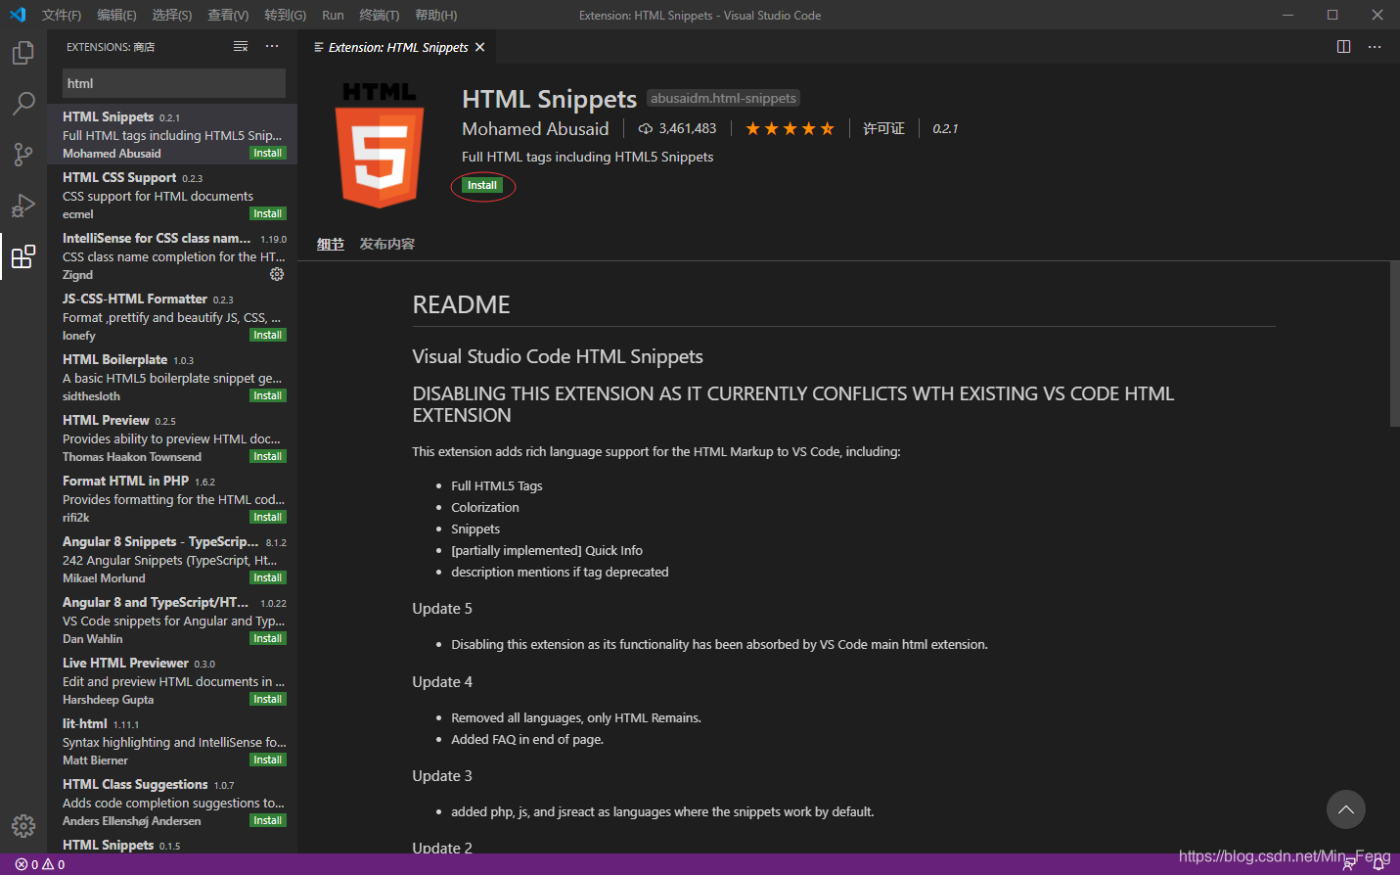The image size is (1400, 875).
Task: Install Angular 8 Snippets extension
Action: 267,577
